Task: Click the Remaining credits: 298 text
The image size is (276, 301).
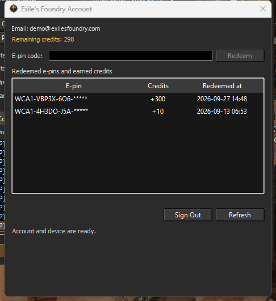Action: 43,39
